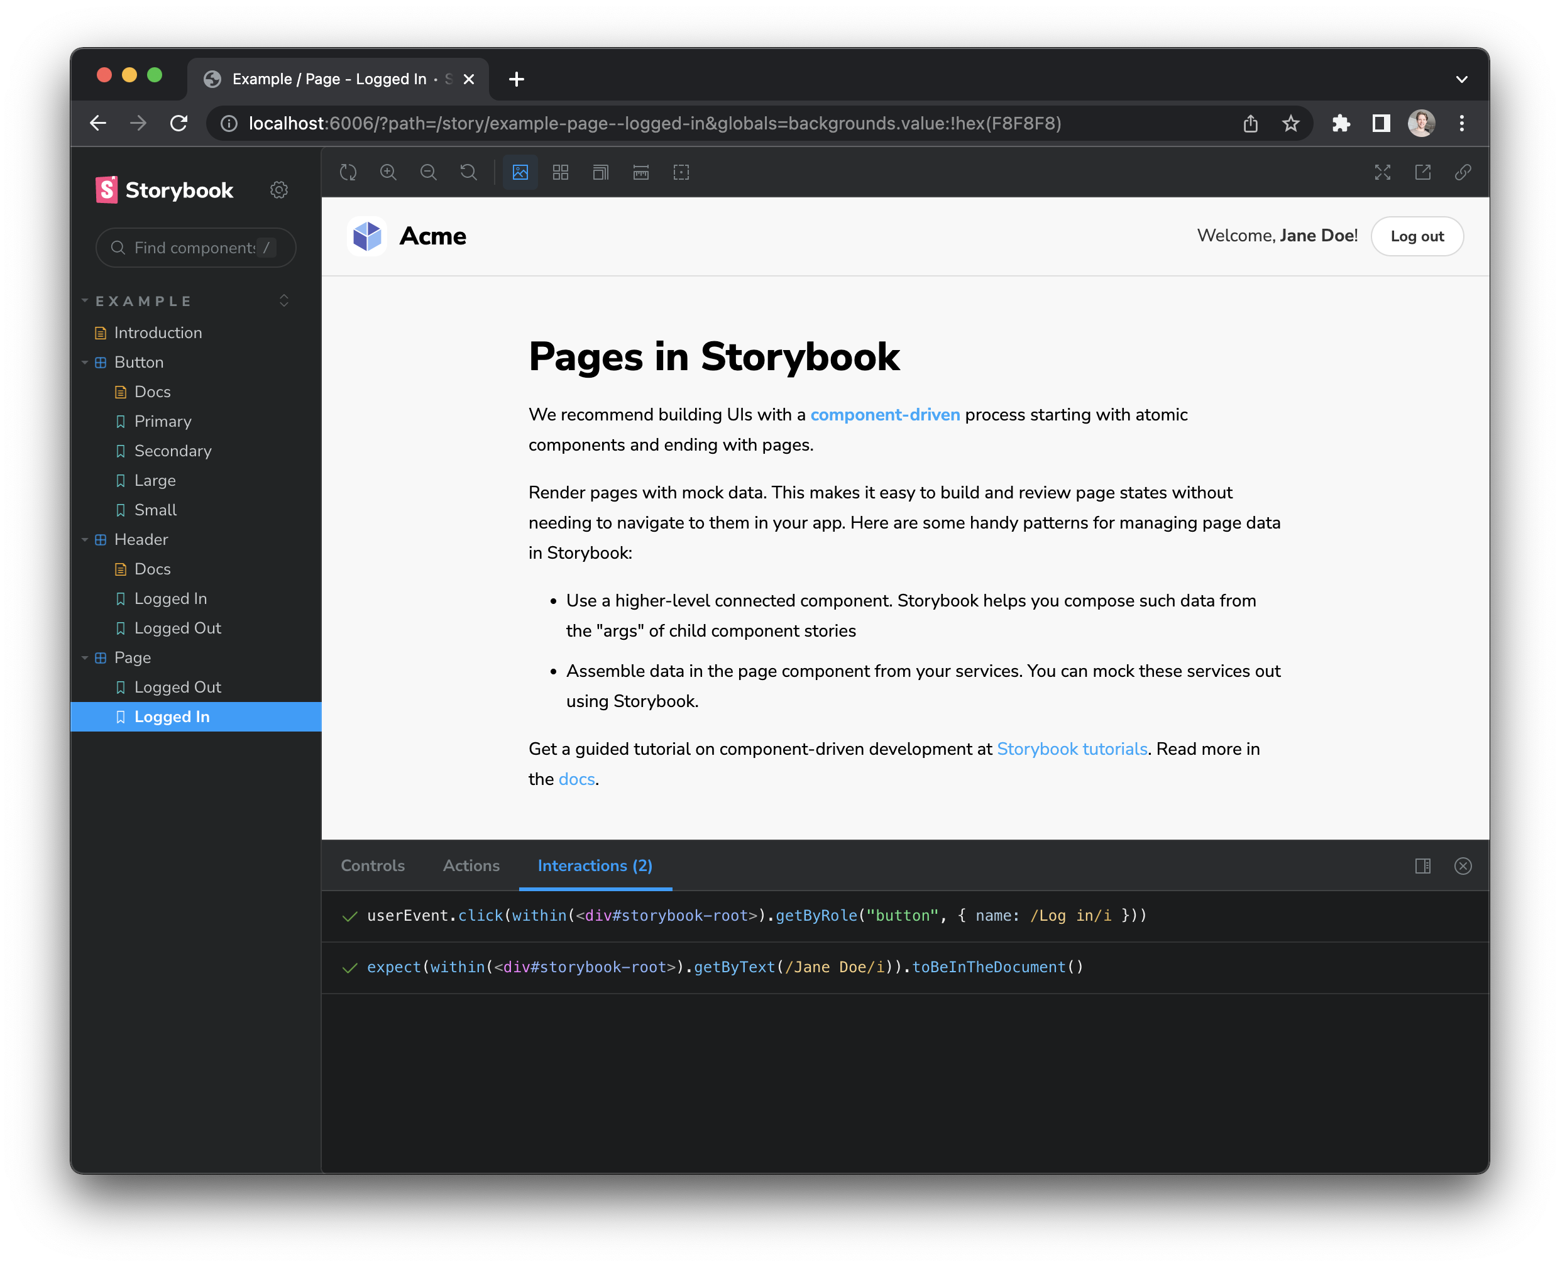Toggle the backgrounds tool in toolbar
This screenshot has width=1560, height=1267.
coord(520,172)
